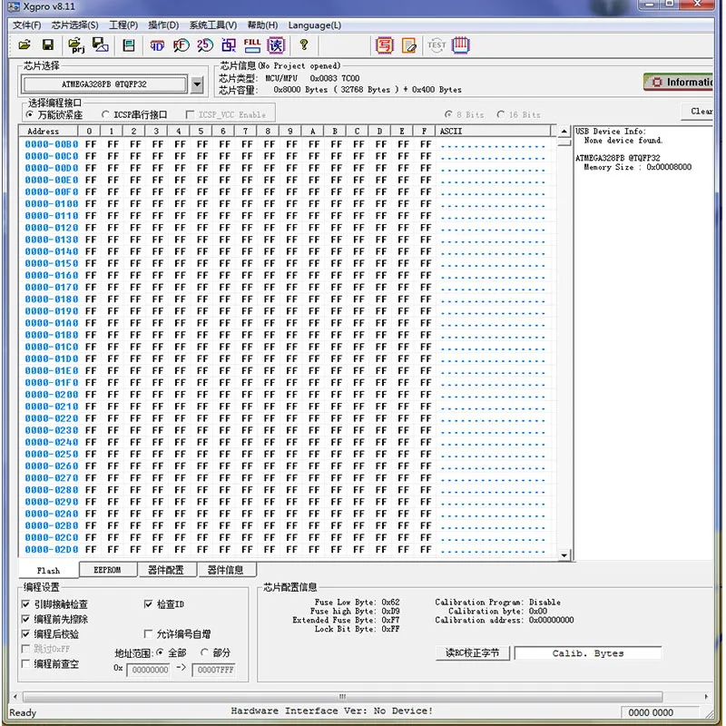Click the FILL buffer icon
726x726 pixels.
252,44
